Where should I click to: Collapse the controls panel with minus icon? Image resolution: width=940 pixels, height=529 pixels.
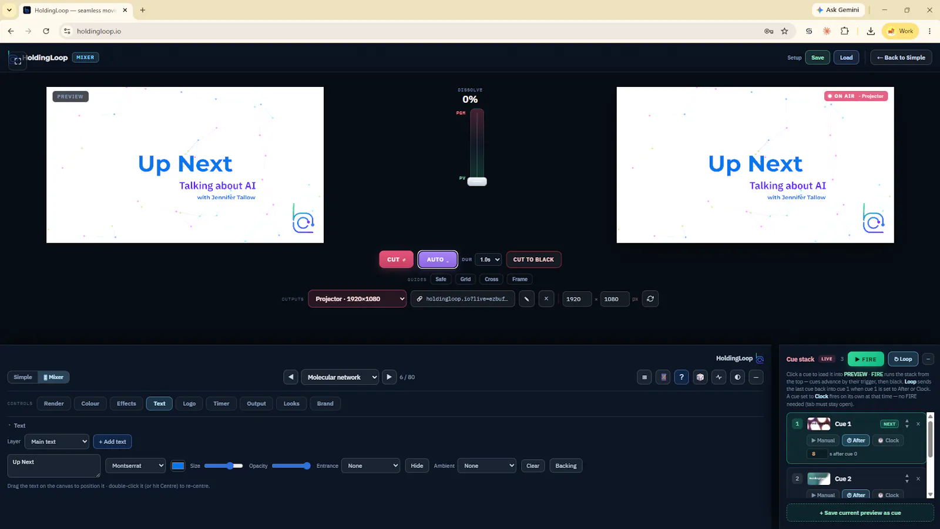756,377
